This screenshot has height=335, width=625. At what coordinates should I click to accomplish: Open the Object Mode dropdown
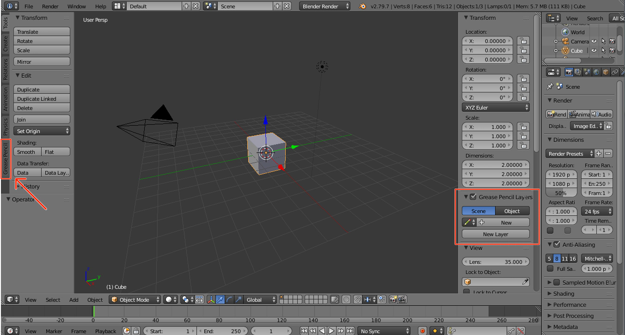tap(135, 299)
